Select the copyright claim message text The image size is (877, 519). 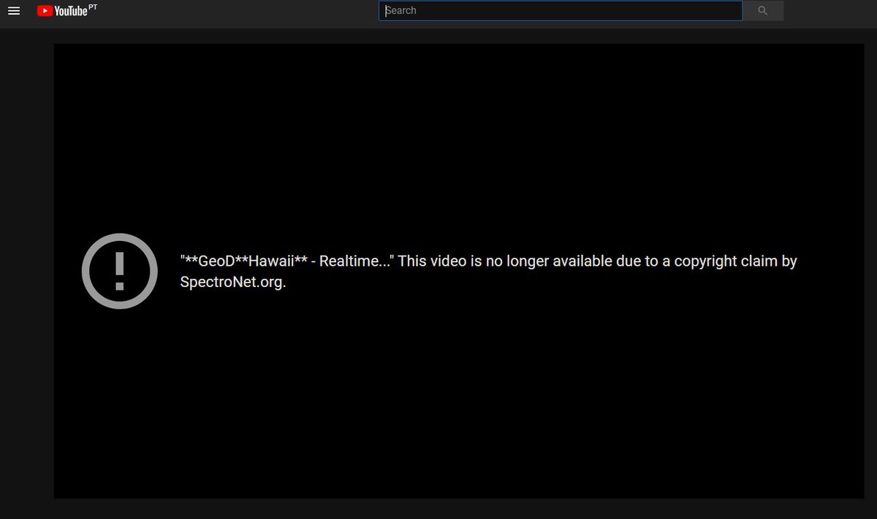[x=488, y=271]
